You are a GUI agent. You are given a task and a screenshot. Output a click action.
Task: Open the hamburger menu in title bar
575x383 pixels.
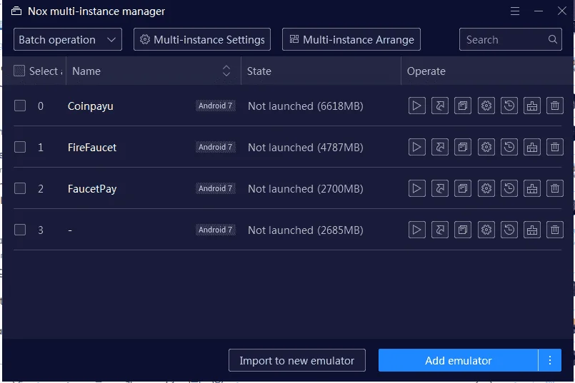tap(515, 11)
